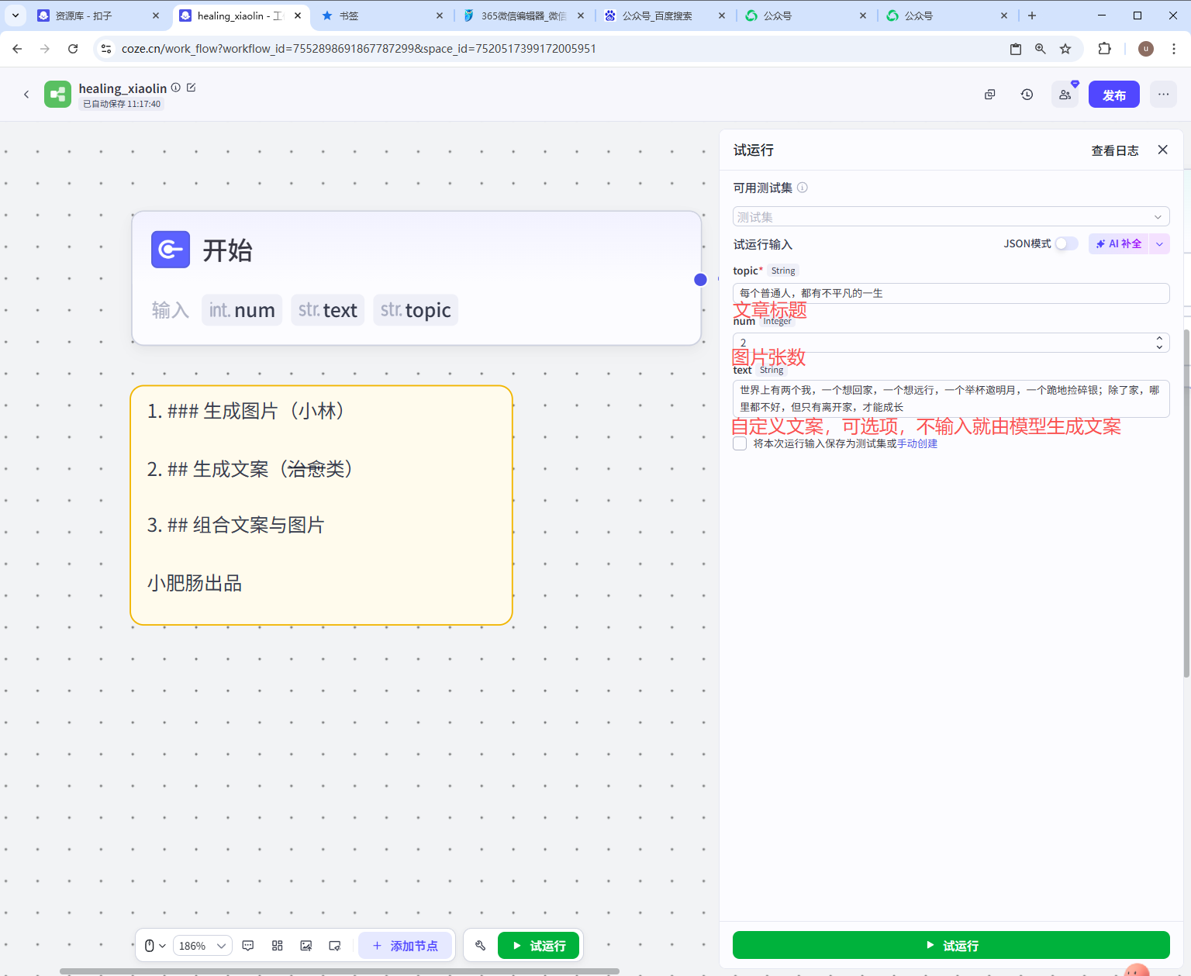Toggle the JSON模式 switch
1191x976 pixels.
pos(1066,243)
